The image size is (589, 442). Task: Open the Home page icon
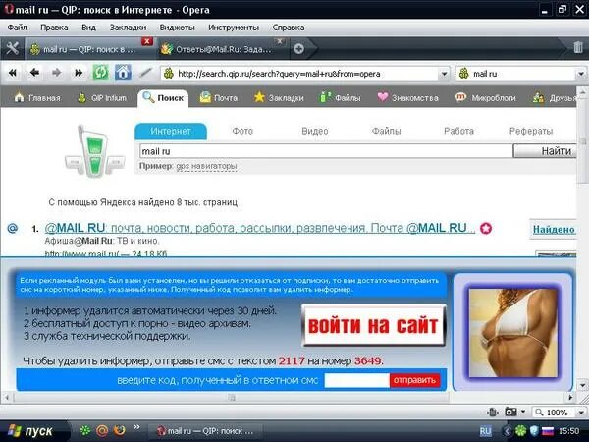click(x=123, y=73)
